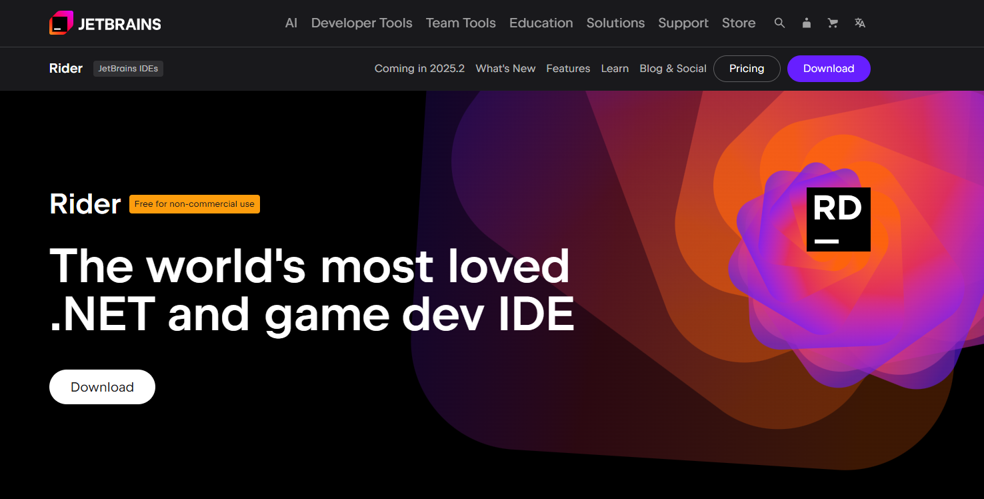Open the Solutions menu
Image resolution: width=984 pixels, height=499 pixels.
[x=615, y=23]
